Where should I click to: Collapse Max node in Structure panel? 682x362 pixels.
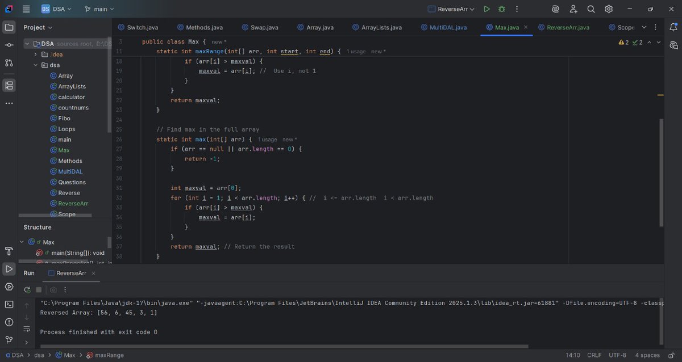pyautogui.click(x=23, y=242)
